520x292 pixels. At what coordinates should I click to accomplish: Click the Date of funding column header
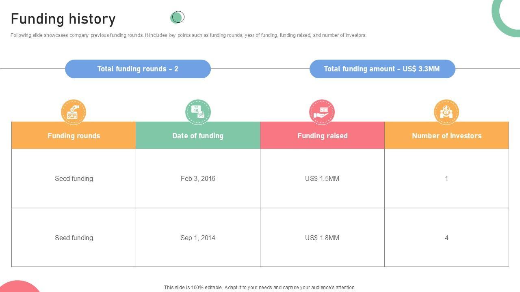tap(198, 135)
